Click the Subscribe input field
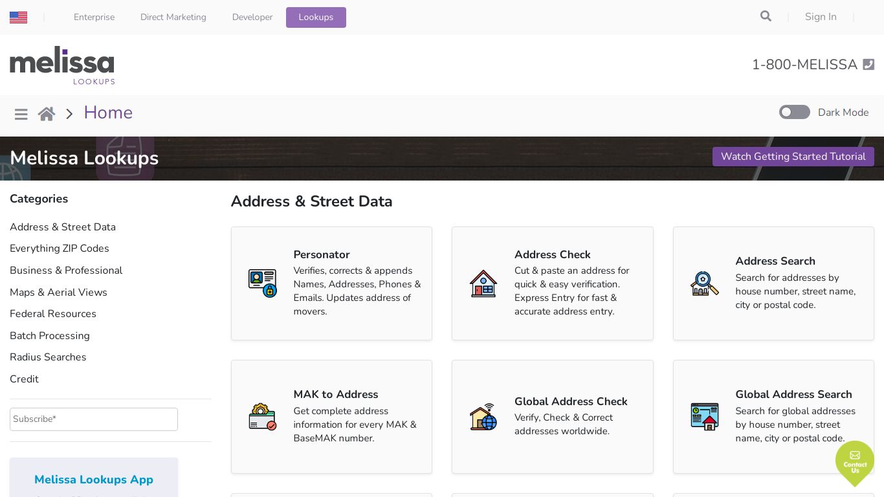The height and width of the screenshot is (497, 884). tap(94, 419)
